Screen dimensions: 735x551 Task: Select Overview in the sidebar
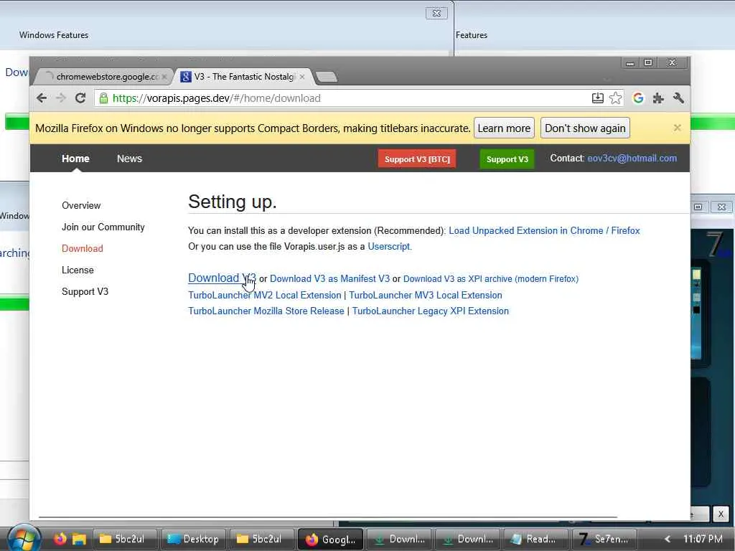[81, 205]
